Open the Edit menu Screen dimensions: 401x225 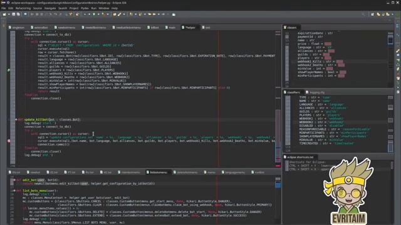(11, 8)
